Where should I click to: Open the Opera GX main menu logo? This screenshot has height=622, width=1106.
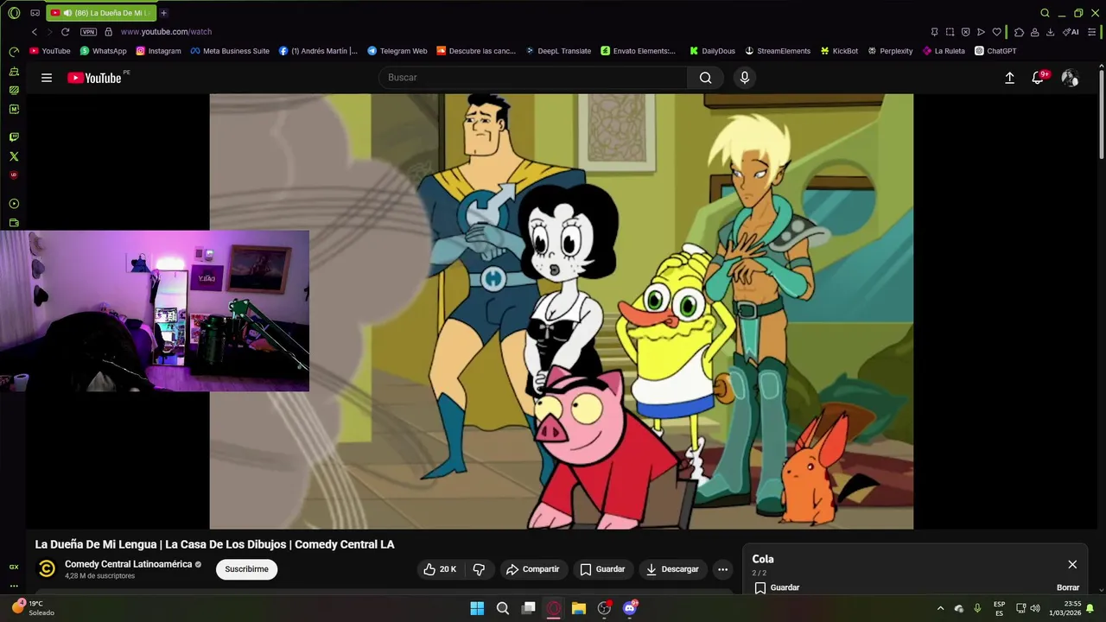[x=14, y=13]
